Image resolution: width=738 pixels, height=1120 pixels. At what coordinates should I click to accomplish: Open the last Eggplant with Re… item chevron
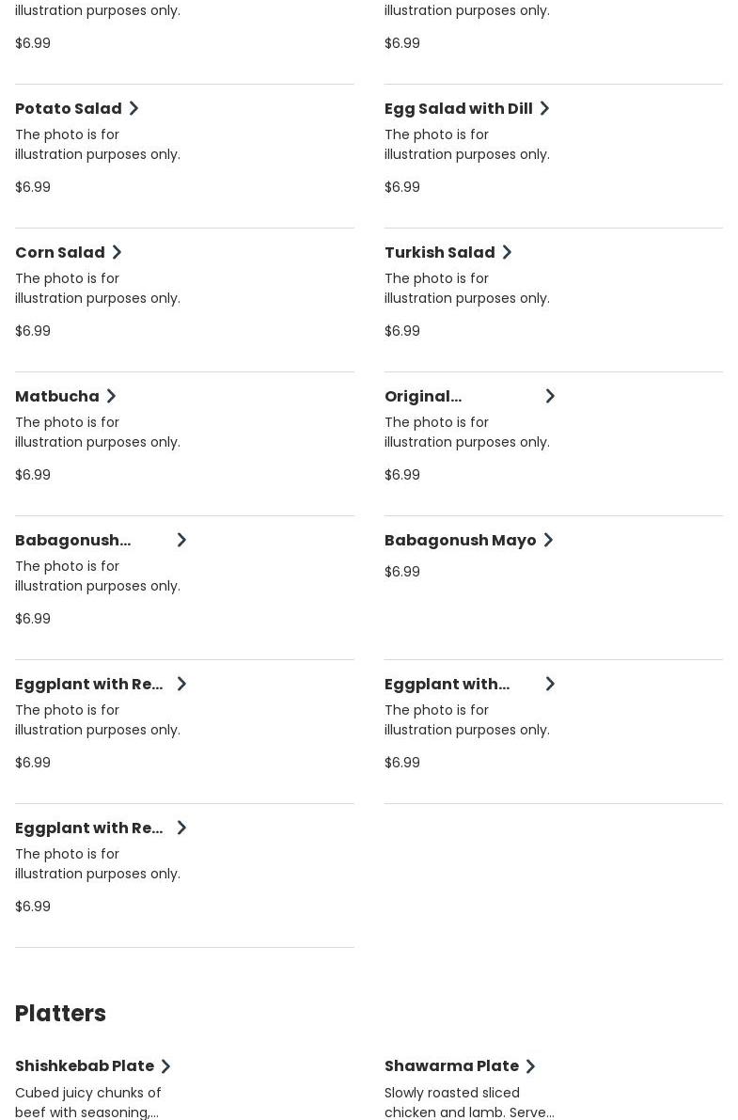click(181, 828)
